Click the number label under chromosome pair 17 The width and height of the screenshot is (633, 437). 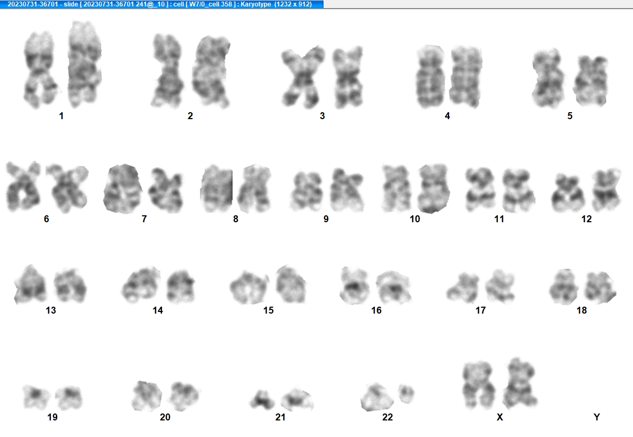coord(481,310)
